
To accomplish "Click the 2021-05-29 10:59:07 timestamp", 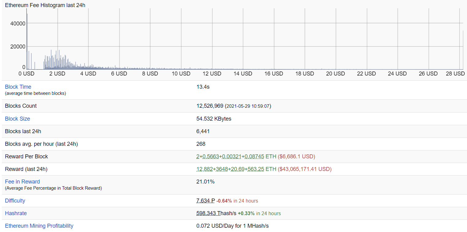I will click(x=248, y=106).
